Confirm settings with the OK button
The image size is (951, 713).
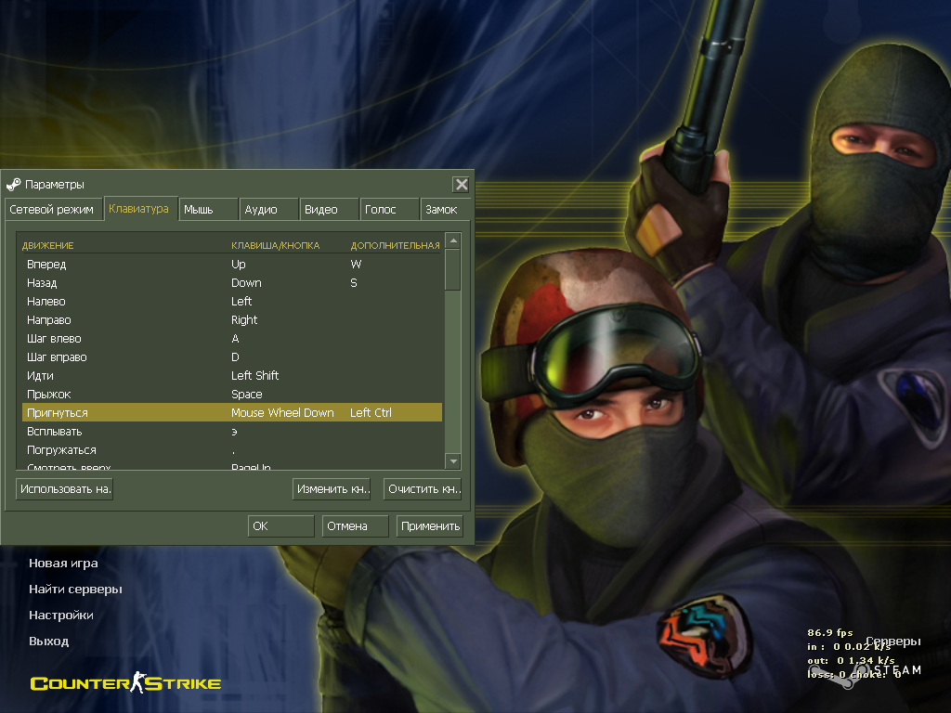tap(280, 525)
